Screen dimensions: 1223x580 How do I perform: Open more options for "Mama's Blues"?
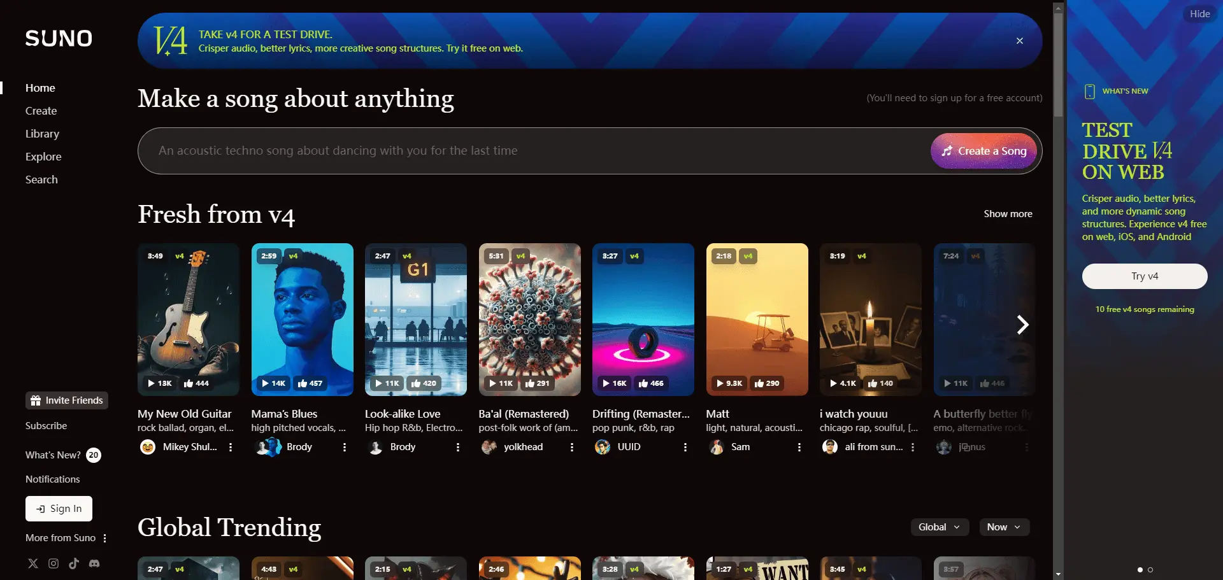[343, 447]
